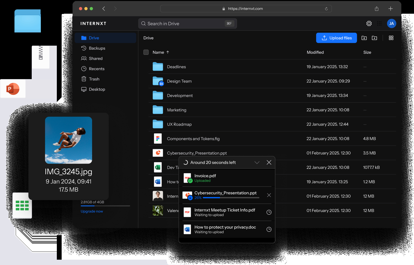Open the apps grid icon beside settings
The width and height of the screenshot is (414, 265).
point(379,23)
